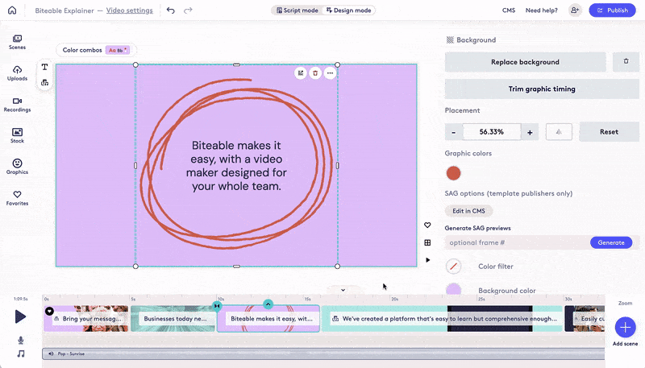The image size is (645, 368).
Task: Toggle the flip graphic button
Action: click(560, 131)
